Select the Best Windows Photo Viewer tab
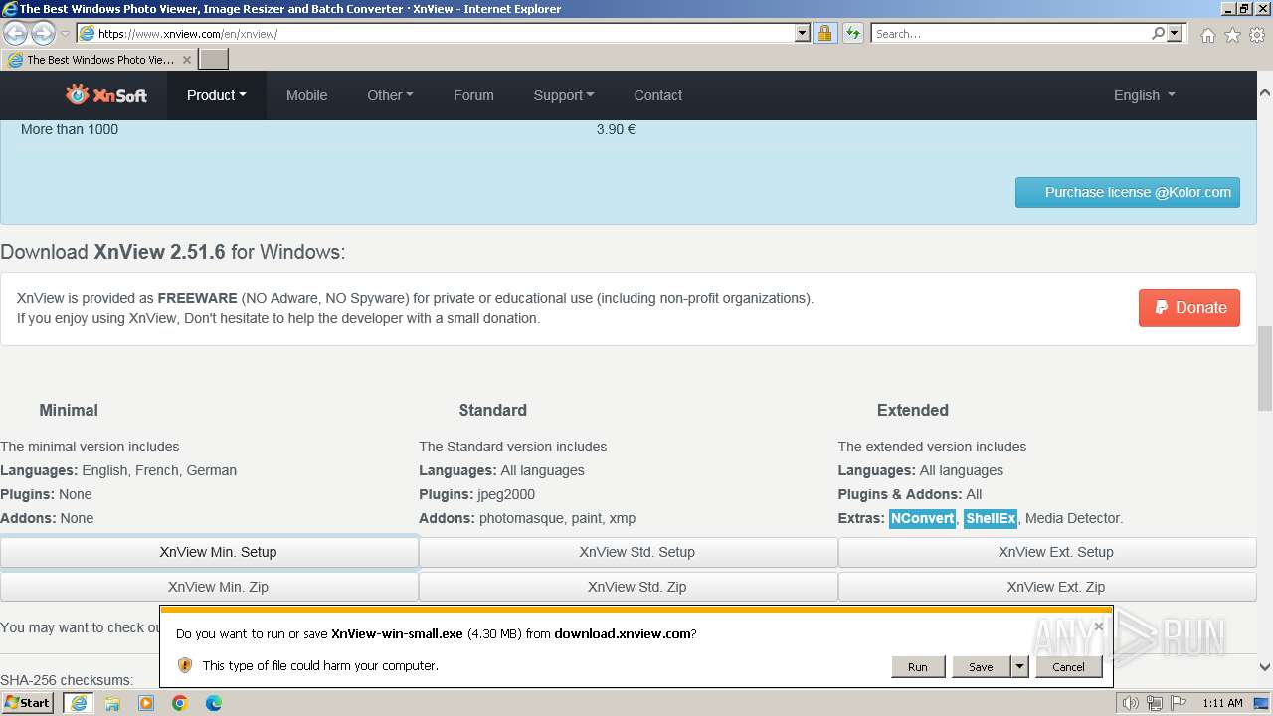The height and width of the screenshot is (716, 1273). click(x=98, y=60)
